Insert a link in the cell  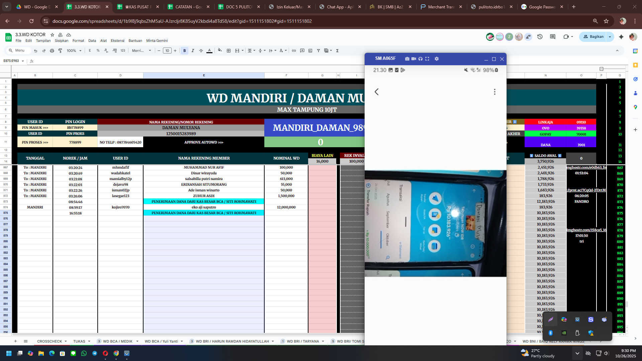point(294,51)
